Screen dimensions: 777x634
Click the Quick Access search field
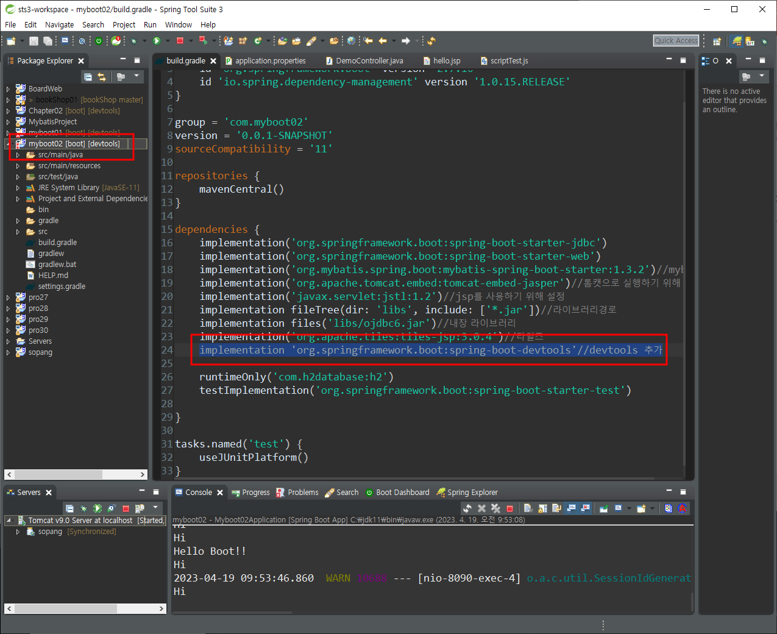[x=676, y=41]
